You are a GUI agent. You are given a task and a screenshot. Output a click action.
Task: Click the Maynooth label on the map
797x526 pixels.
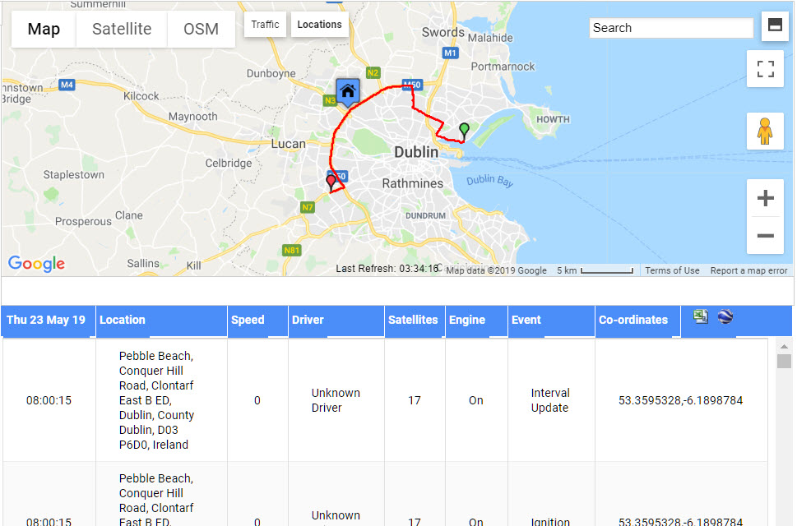[192, 117]
